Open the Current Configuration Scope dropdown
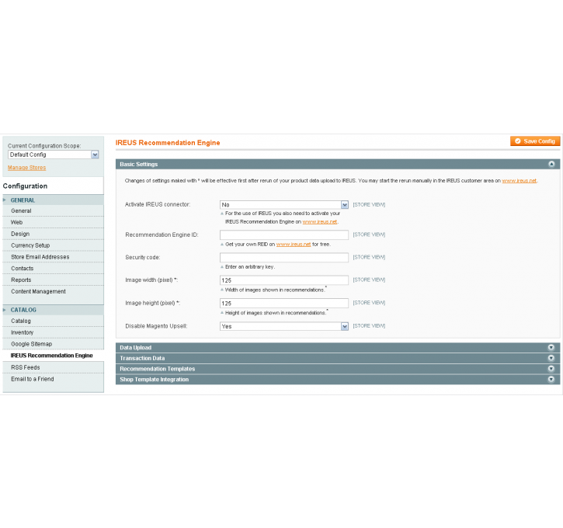The image size is (563, 528). click(53, 155)
